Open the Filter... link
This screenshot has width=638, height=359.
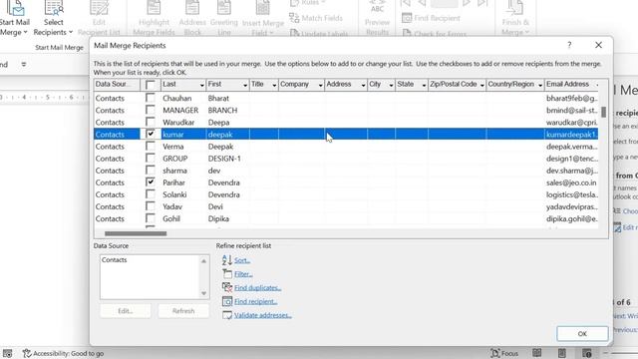(243, 274)
